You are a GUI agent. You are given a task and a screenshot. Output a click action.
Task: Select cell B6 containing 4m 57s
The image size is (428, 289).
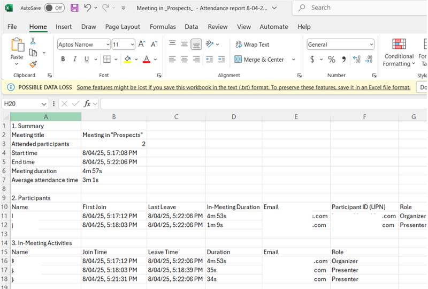[x=114, y=171]
